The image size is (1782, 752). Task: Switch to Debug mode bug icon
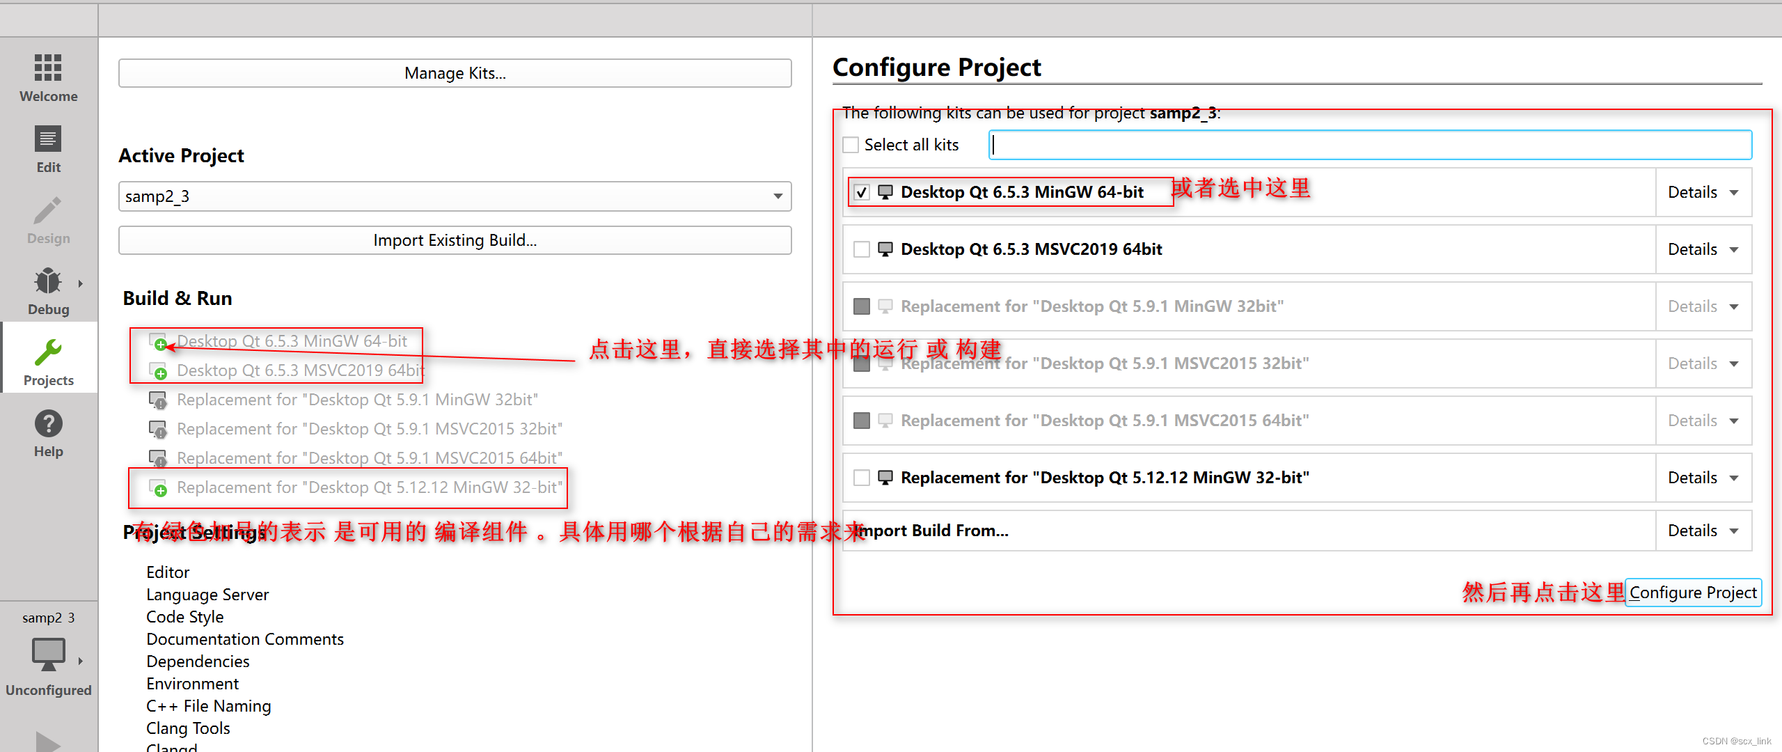coord(48,281)
